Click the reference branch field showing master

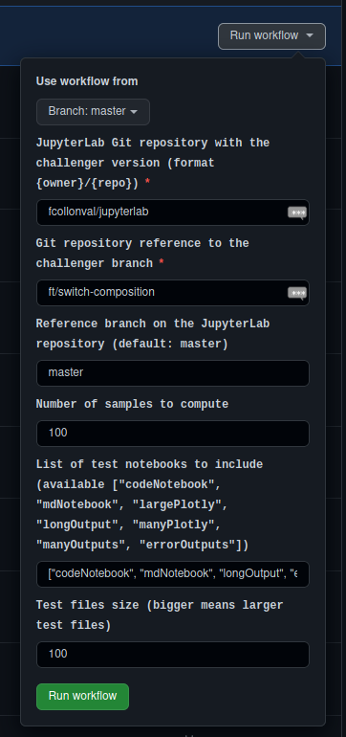tap(173, 373)
